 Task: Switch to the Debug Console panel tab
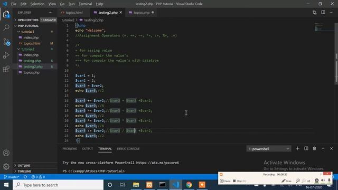(128, 149)
